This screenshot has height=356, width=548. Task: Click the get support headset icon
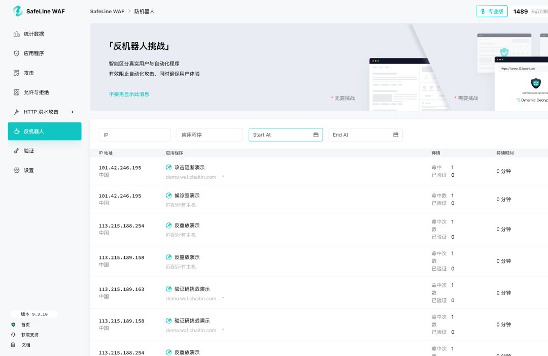tap(13, 335)
